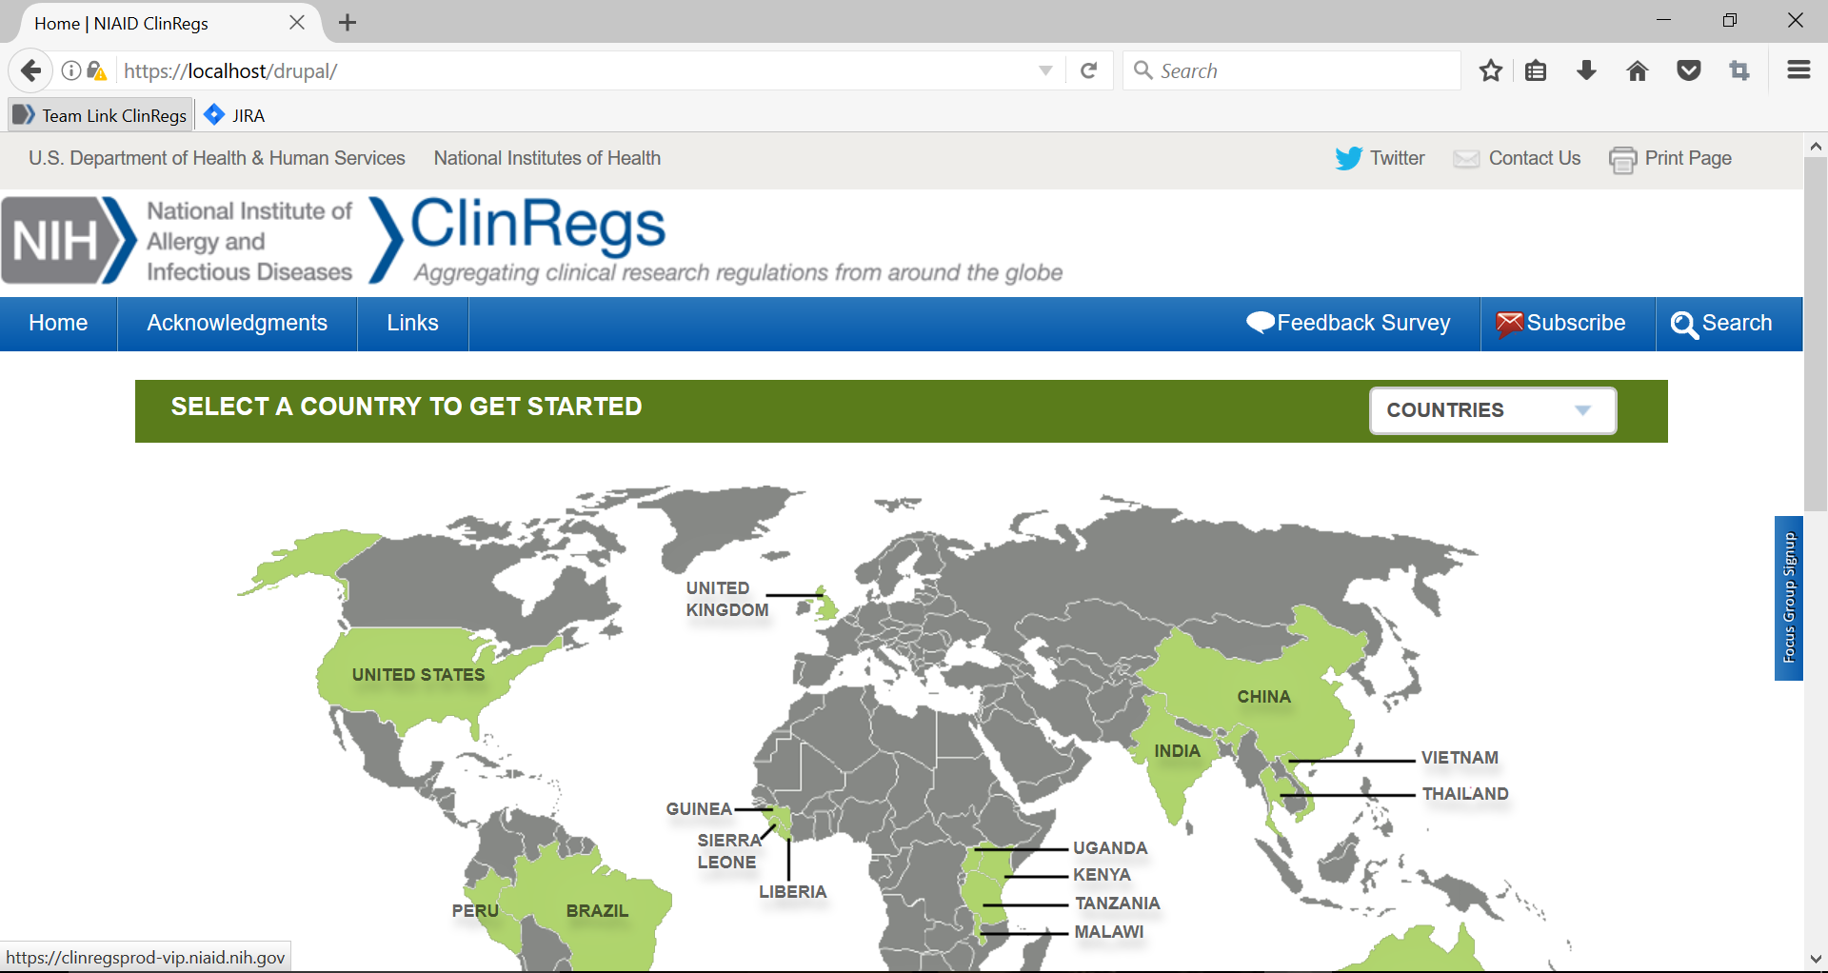Click the MALAWI map label
Screen dimensions: 1828x973
click(x=1109, y=932)
